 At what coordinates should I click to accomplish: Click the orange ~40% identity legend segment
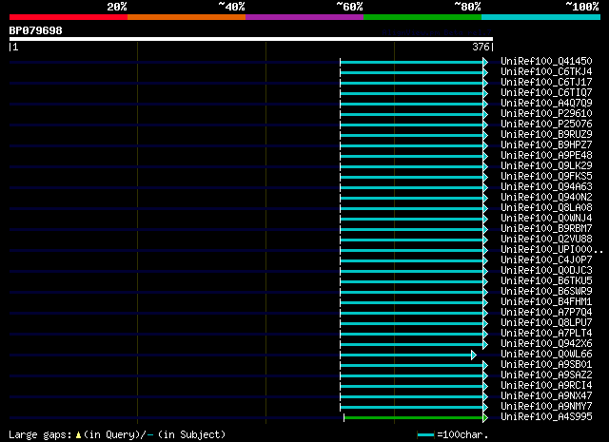coord(187,17)
